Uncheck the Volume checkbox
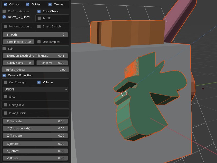The height and width of the screenshot is (163, 217). (x=39, y=82)
